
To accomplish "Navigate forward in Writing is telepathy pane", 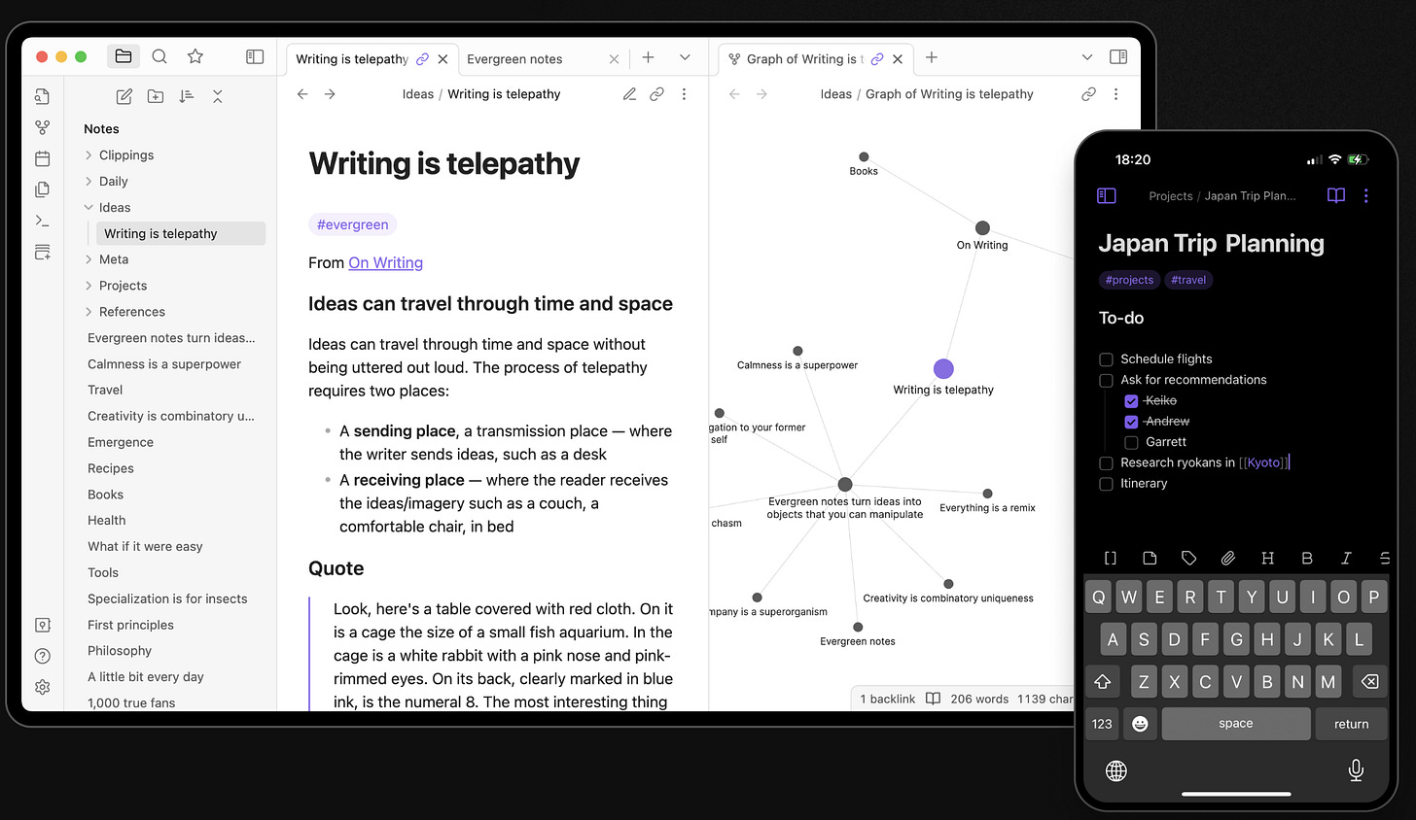I will (330, 94).
